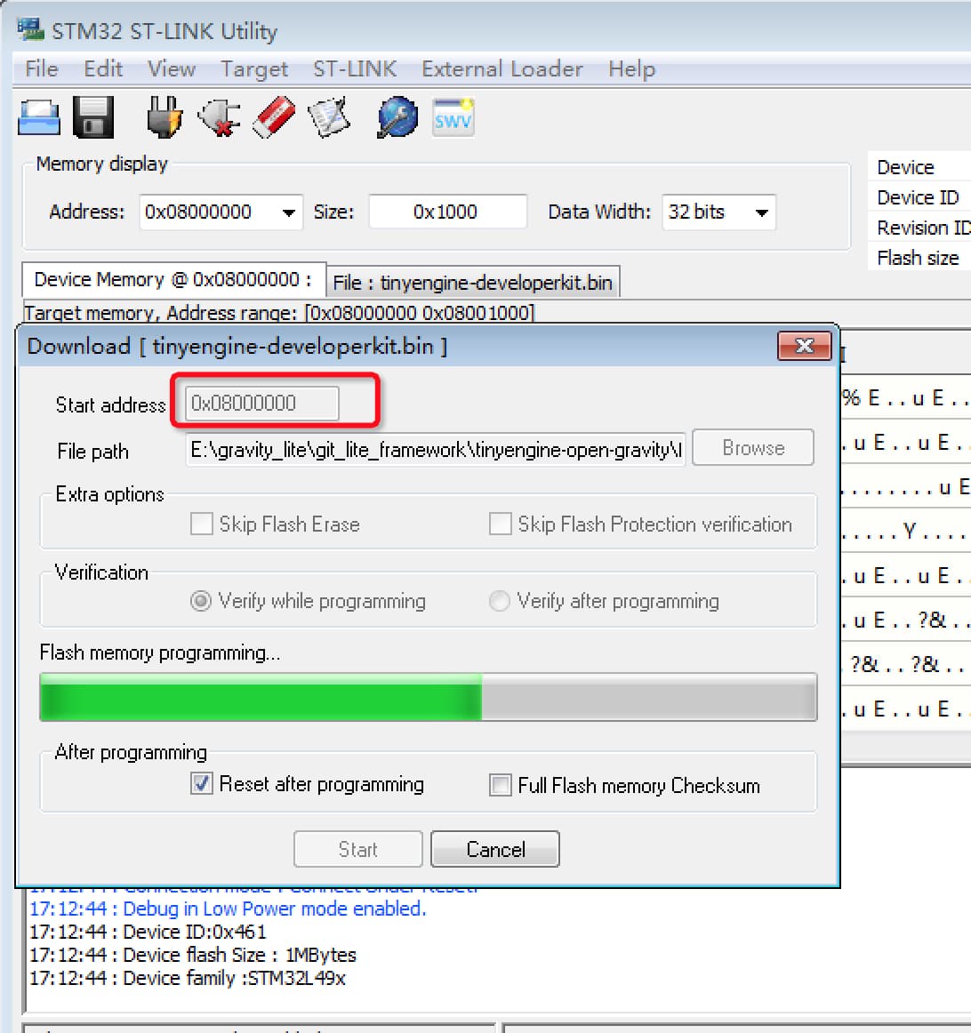Click log line Device flash Size : 1MBytes
Screen dimensions: 971x1033
click(192, 955)
